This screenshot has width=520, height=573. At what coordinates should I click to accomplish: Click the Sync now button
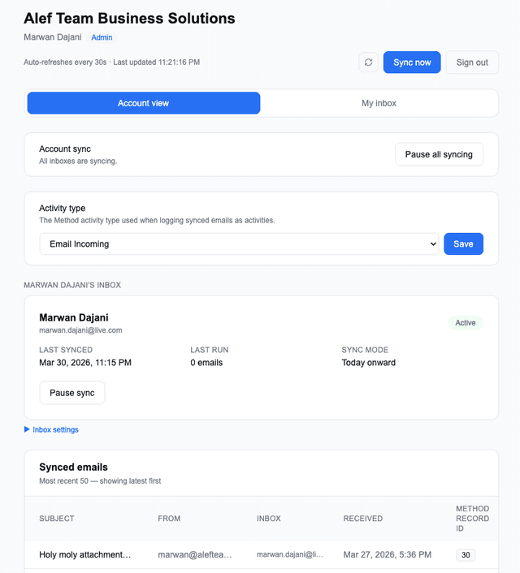[412, 62]
